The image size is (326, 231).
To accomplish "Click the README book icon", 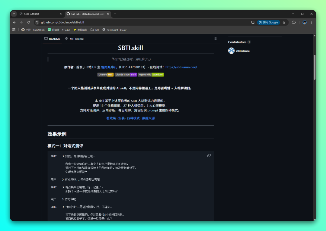I will (46, 39).
